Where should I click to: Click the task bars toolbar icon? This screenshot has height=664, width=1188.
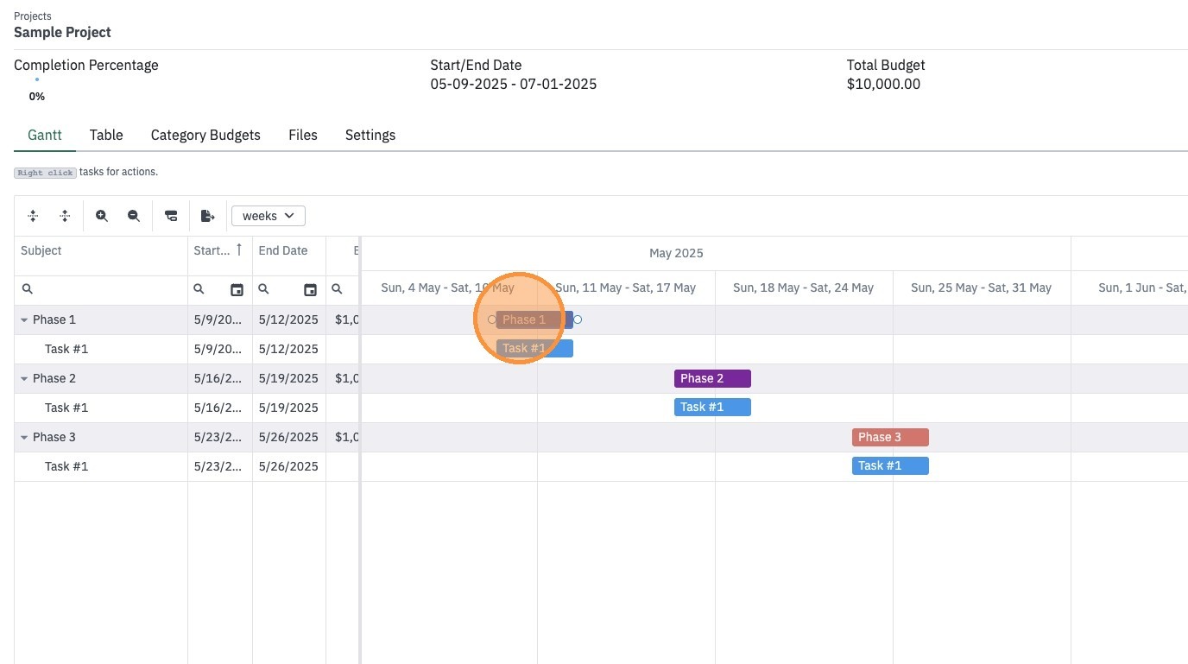pyautogui.click(x=171, y=216)
